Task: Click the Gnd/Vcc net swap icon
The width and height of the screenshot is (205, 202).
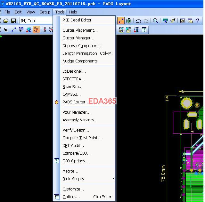Action: (x=37, y=30)
